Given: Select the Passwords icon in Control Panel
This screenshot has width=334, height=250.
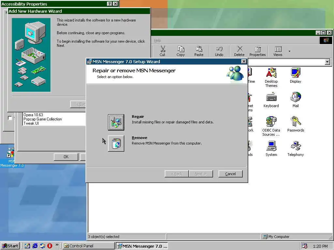Looking at the screenshot, I should click(x=296, y=124).
